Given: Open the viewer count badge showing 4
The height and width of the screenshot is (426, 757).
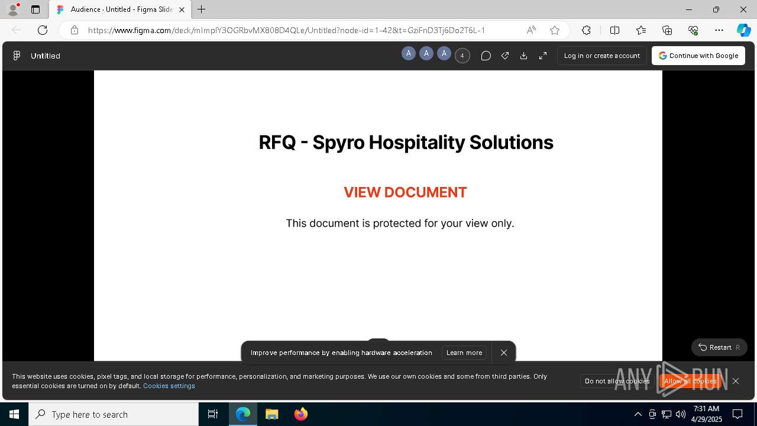Looking at the screenshot, I should point(462,56).
